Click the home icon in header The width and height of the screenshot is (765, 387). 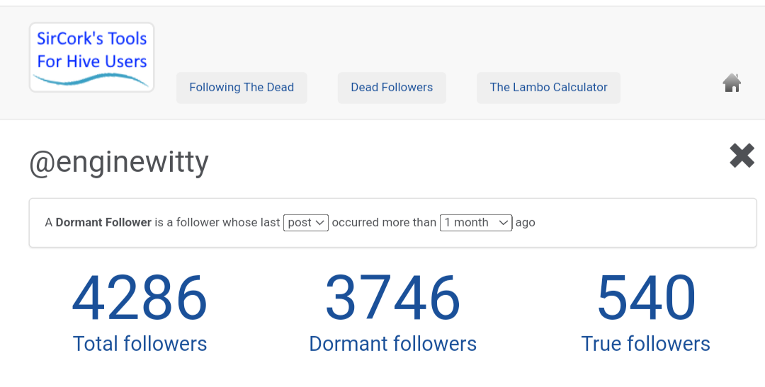(732, 83)
